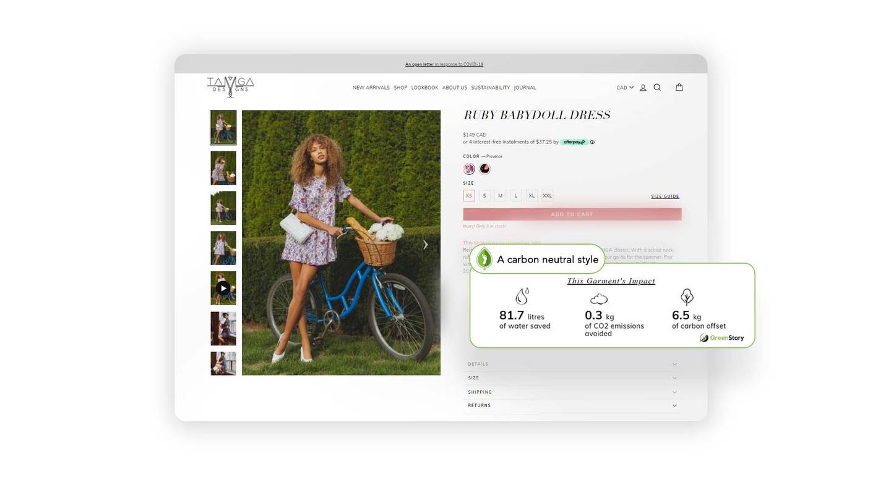The height and width of the screenshot is (498, 891).
Task: Select size M
Action: coord(500,196)
